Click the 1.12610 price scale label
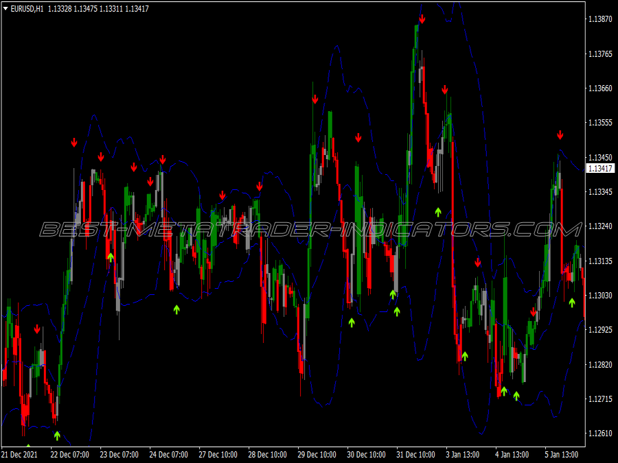This screenshot has width=618, height=463. [600, 433]
